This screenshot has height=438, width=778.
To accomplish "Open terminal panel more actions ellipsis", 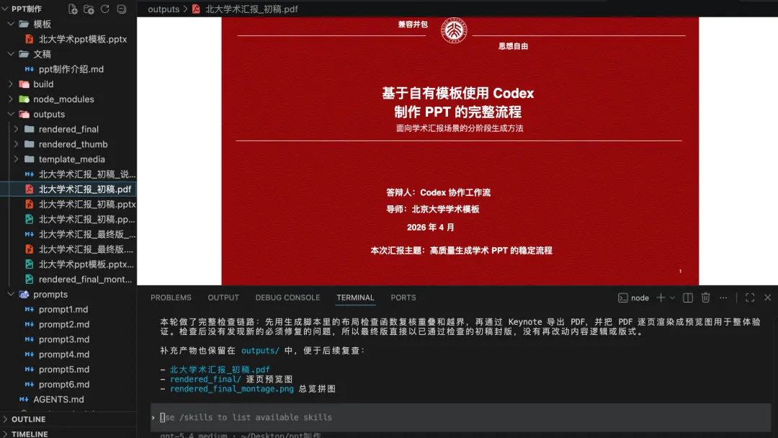I will (723, 298).
